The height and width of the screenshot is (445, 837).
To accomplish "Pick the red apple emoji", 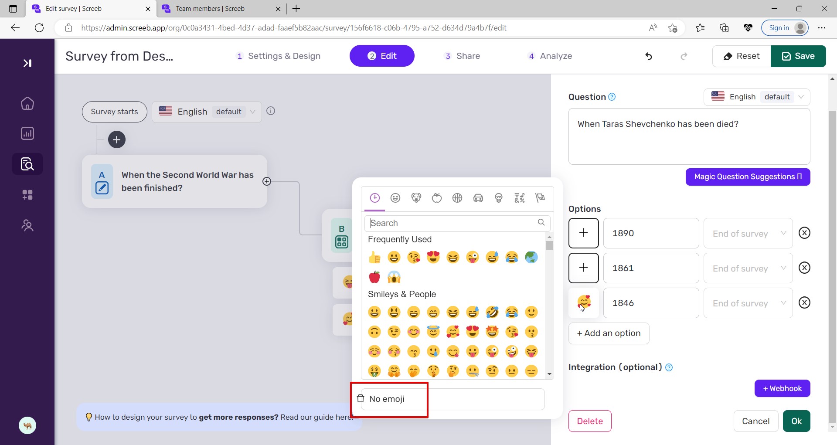I will click(x=374, y=277).
